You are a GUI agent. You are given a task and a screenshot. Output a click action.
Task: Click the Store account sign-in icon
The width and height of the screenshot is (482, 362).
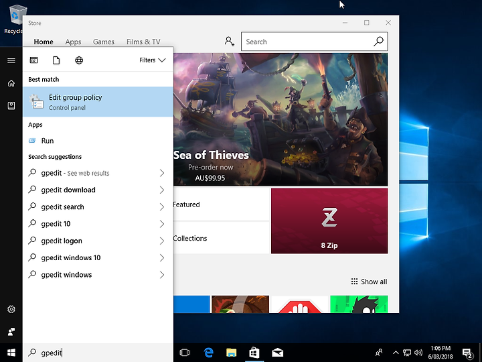[230, 42]
